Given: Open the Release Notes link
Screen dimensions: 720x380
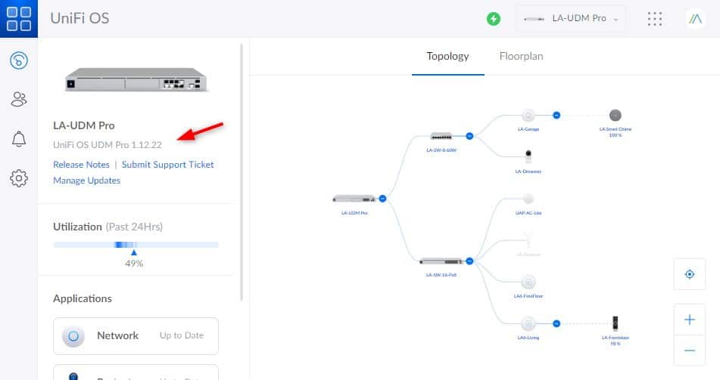Looking at the screenshot, I should [x=81, y=165].
